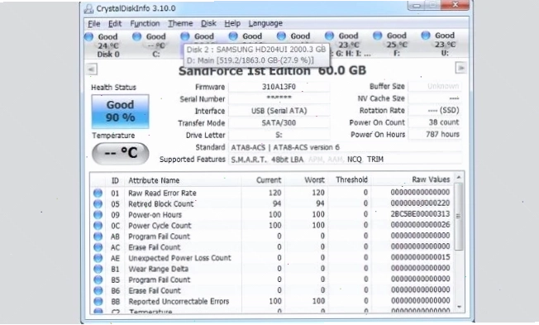This screenshot has height=325, width=539.
Task: Click the Rotation Rate value (SSD)
Action: click(435, 110)
